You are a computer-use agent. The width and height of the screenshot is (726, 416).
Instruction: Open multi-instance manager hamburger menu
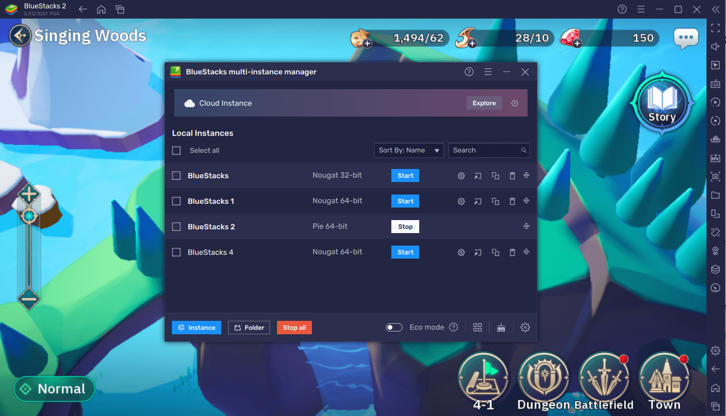click(x=488, y=71)
